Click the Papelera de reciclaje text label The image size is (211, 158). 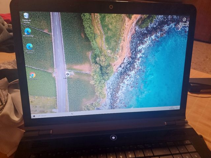[x=26, y=21]
